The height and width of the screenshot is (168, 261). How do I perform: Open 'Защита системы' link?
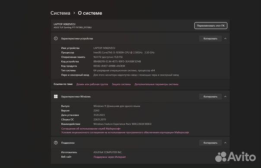pyautogui.click(x=121, y=84)
